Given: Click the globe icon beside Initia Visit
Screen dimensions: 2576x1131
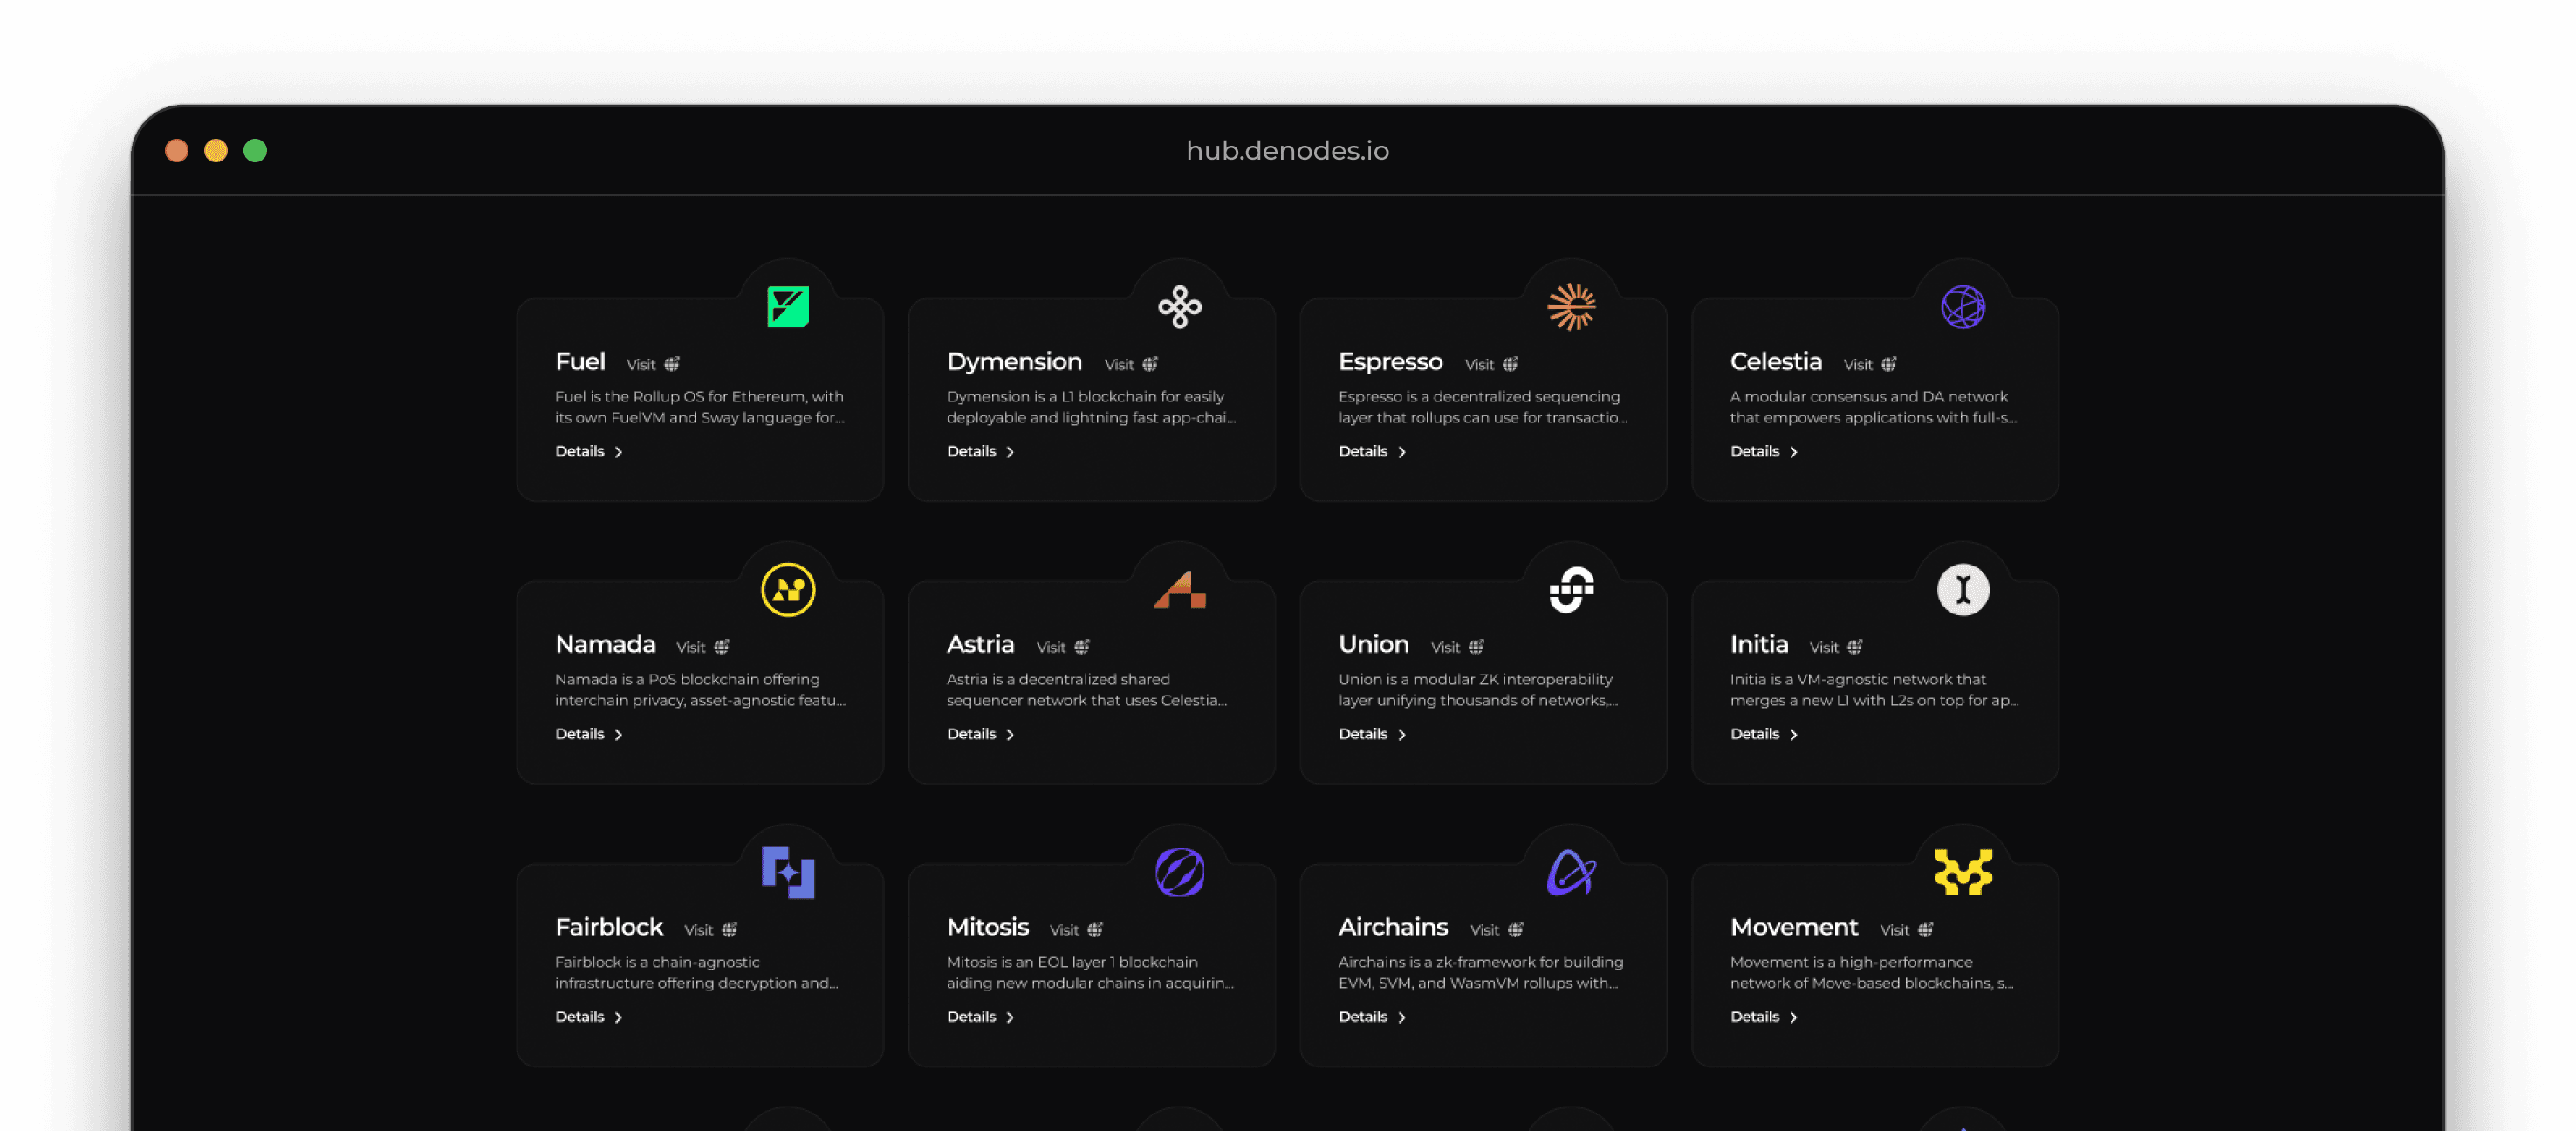Looking at the screenshot, I should (x=1855, y=647).
